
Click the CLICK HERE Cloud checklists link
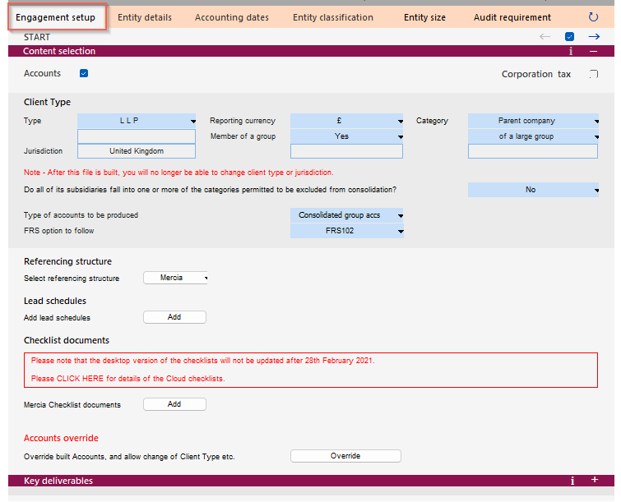(x=80, y=379)
